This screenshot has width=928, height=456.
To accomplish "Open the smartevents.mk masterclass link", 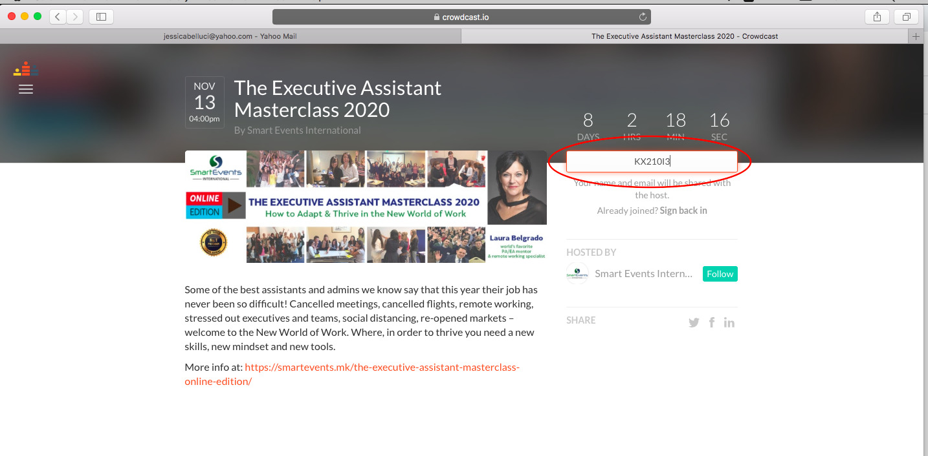I will coord(352,374).
